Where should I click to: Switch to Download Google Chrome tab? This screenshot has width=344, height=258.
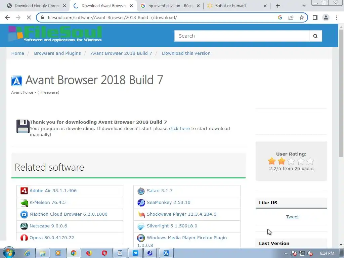(37, 6)
